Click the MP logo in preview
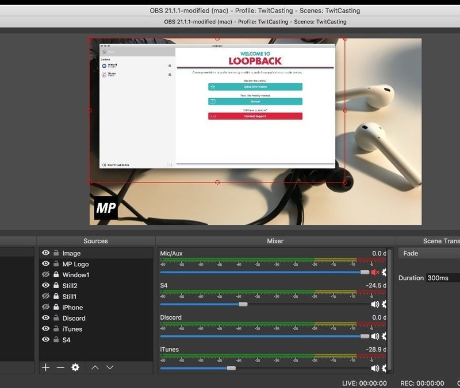The width and height of the screenshot is (460, 388). (106, 208)
